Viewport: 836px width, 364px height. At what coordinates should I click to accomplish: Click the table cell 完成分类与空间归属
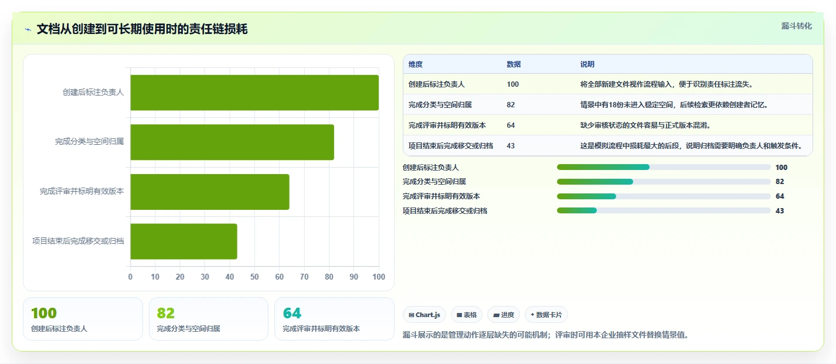440,105
